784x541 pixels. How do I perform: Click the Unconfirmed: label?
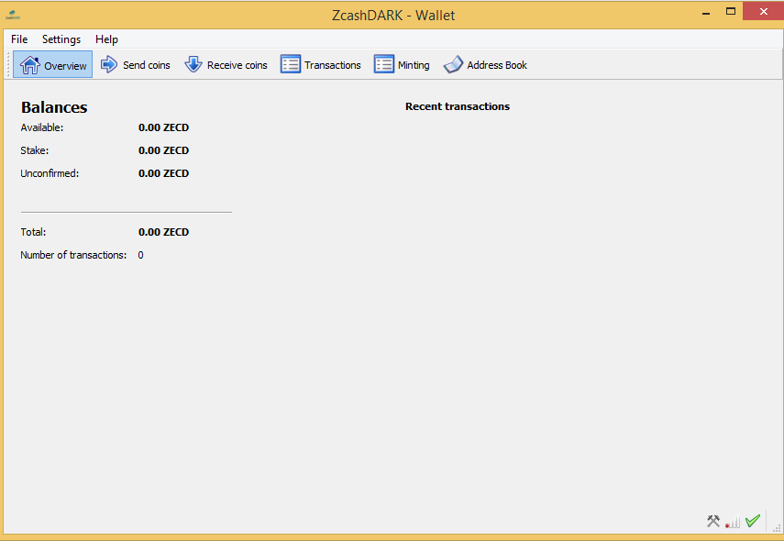(50, 173)
